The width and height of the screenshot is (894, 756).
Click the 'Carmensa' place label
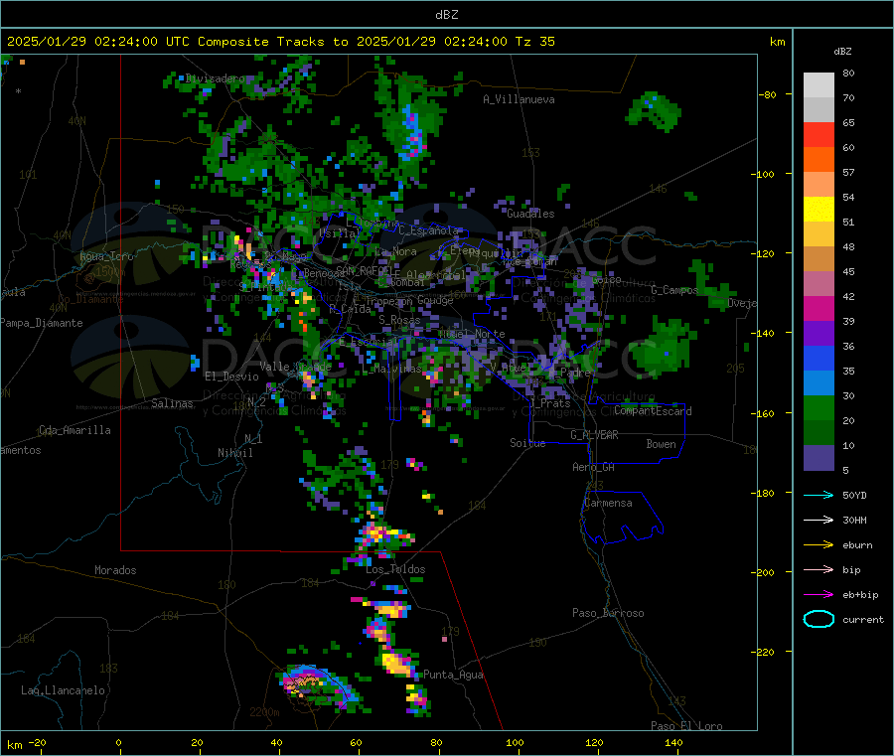[x=608, y=504]
